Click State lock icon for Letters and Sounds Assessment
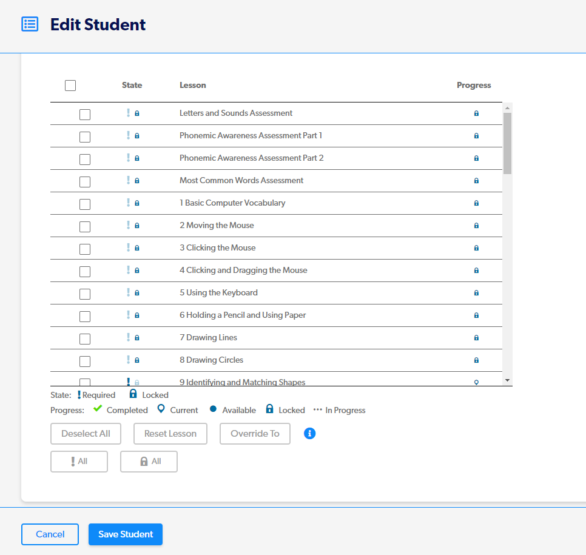Viewport: 586px width, 555px height. click(136, 113)
